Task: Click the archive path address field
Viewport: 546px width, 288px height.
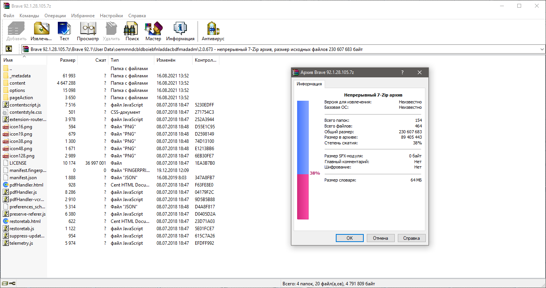Action: pyautogui.click(x=283, y=49)
